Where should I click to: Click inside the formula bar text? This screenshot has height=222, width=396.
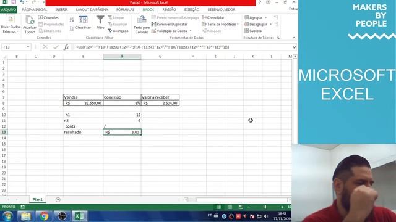[152, 47]
